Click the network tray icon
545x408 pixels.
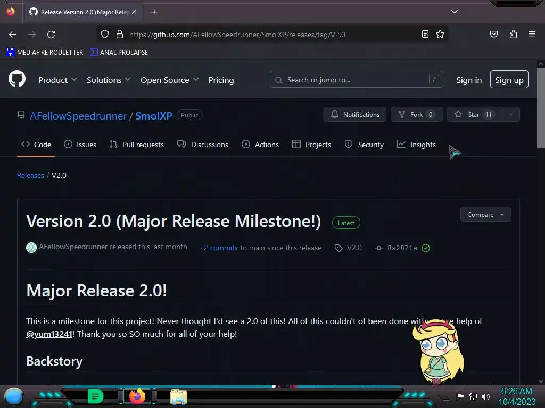click(x=473, y=396)
